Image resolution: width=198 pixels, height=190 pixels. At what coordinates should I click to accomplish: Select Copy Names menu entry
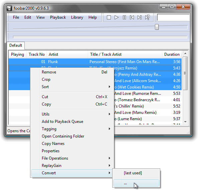[x=72, y=143]
